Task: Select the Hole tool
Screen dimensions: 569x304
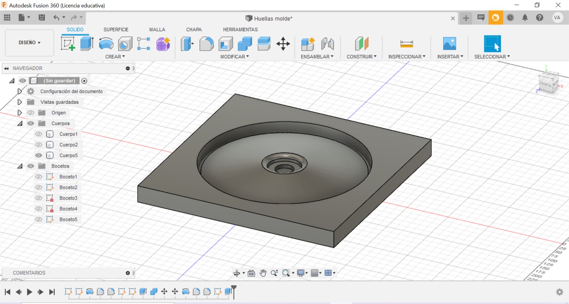Action: [125, 44]
